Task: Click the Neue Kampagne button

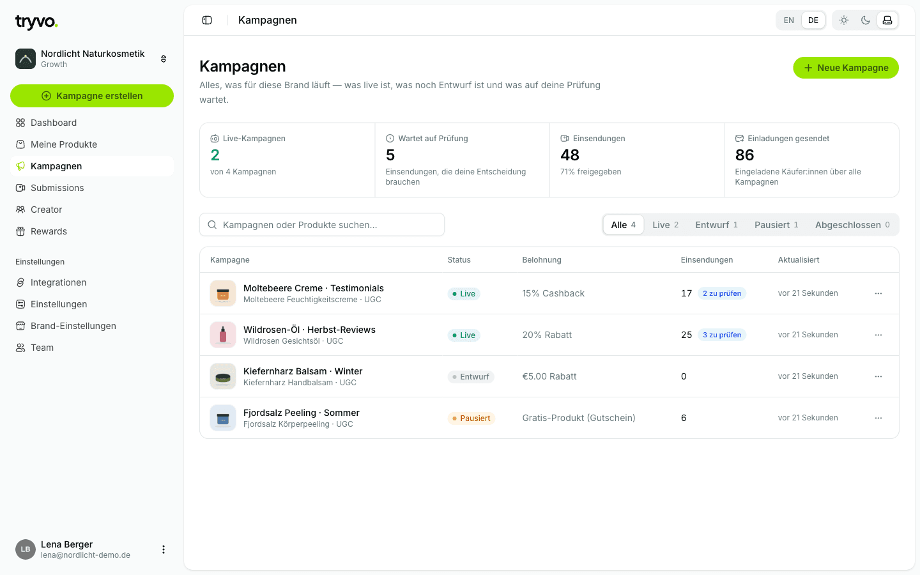Action: coord(846,68)
